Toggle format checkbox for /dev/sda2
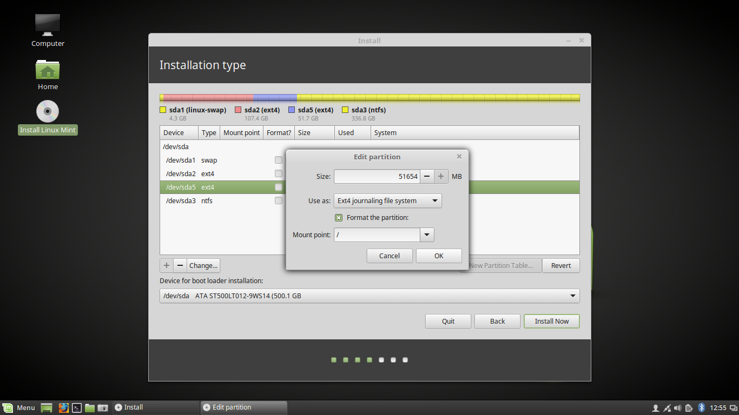Screen dimensions: 739x415 [x=279, y=173]
